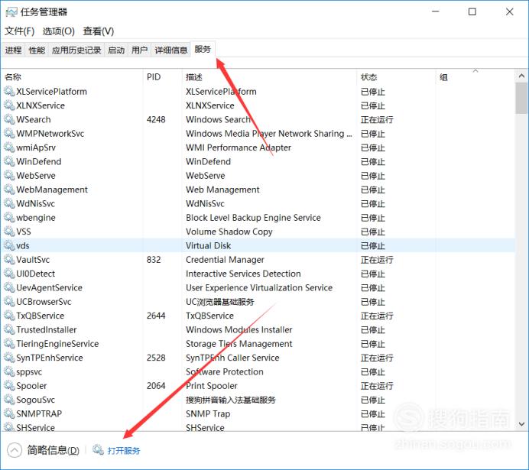Viewport: 529px width, 470px height.
Task: Click the gear icon beside TieringEngineService
Action: point(9,344)
